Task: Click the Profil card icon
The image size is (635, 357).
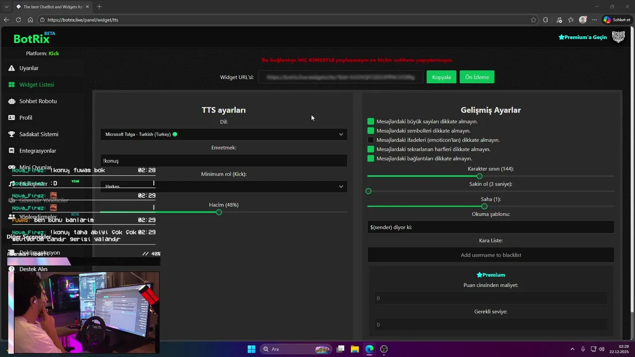Action: pyautogui.click(x=11, y=118)
